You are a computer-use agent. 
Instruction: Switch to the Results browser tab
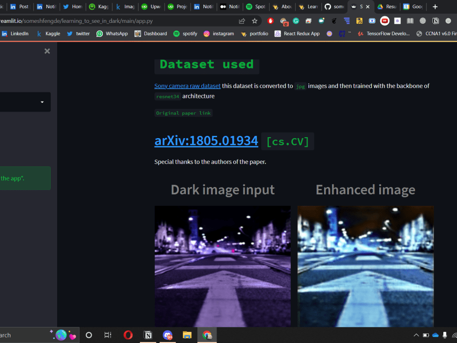[x=386, y=6]
